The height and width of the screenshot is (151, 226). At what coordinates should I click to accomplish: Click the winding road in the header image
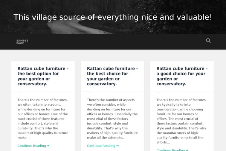[75, 28]
